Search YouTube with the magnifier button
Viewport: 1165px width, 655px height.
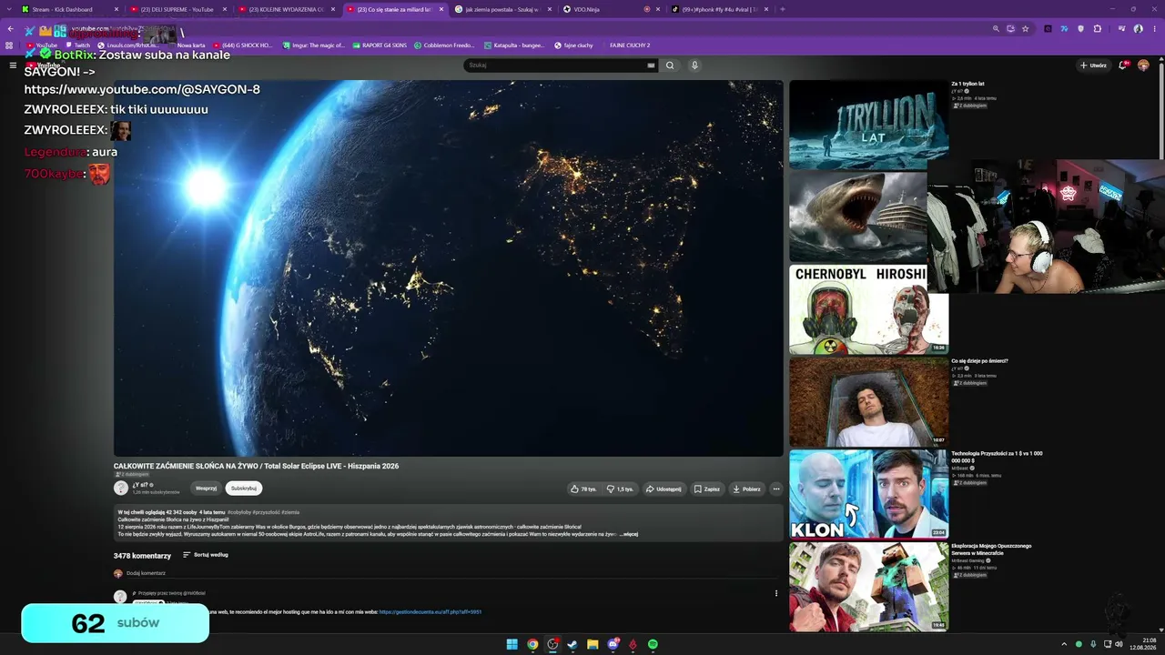coord(670,65)
